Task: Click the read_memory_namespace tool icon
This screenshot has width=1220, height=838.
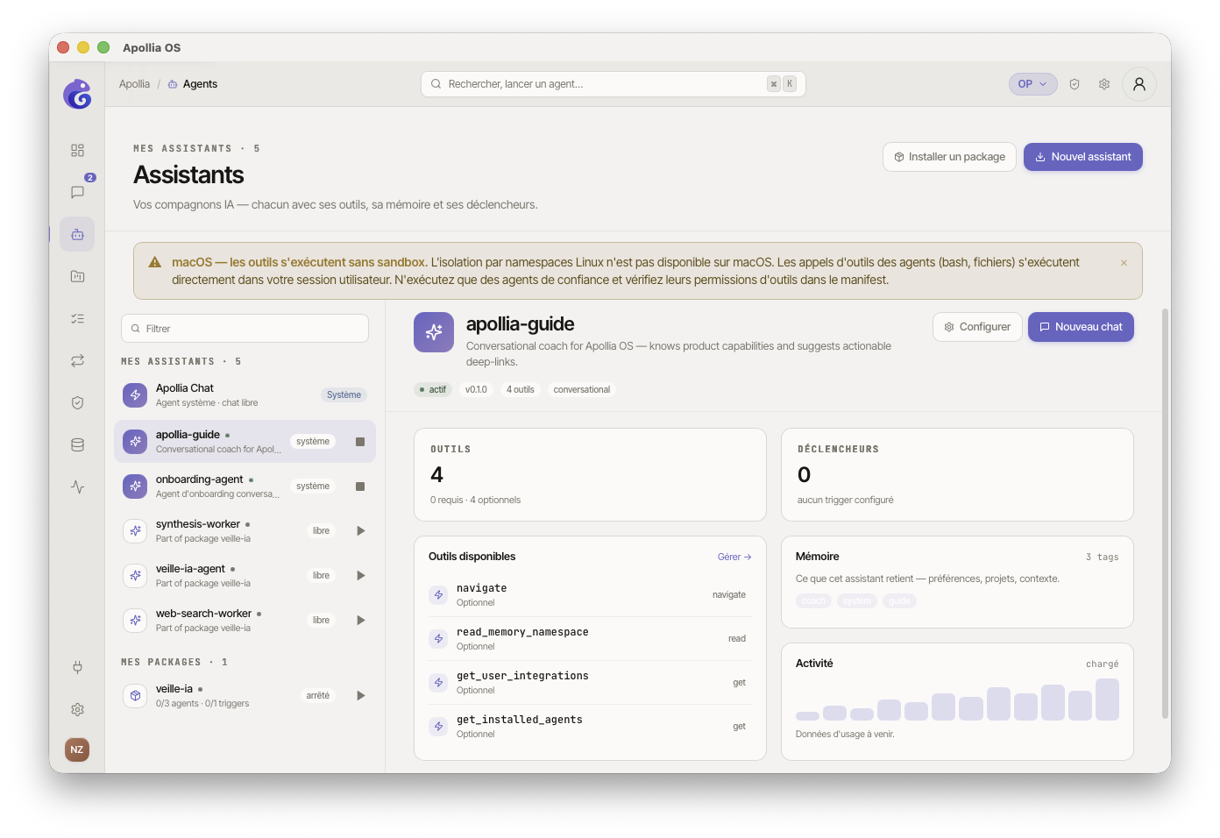Action: click(x=438, y=639)
